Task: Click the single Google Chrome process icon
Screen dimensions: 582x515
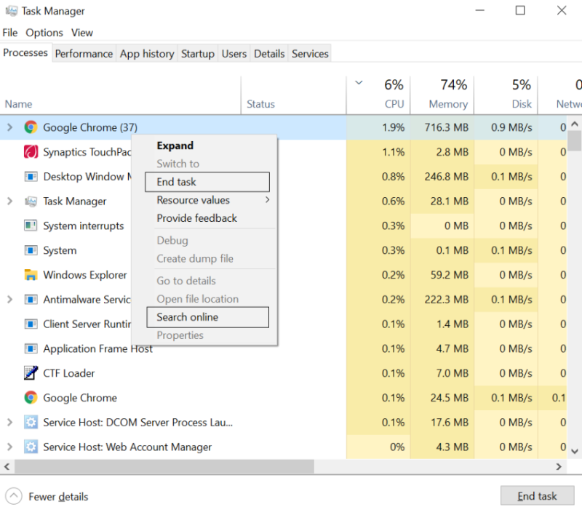Action: pyautogui.click(x=31, y=398)
